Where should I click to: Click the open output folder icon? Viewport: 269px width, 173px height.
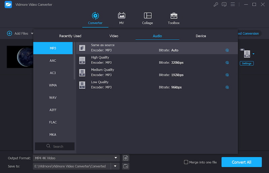[125, 166]
